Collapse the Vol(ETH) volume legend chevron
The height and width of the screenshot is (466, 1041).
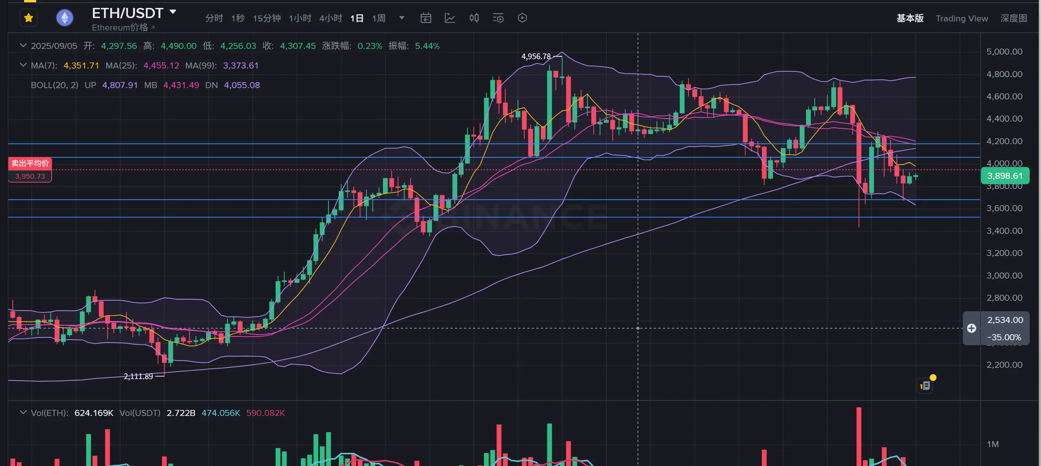pyautogui.click(x=23, y=412)
